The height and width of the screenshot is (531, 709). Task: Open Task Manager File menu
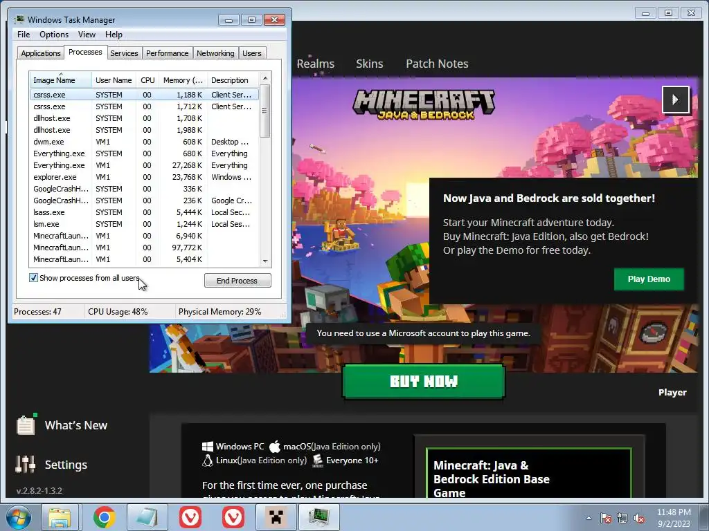pos(24,35)
